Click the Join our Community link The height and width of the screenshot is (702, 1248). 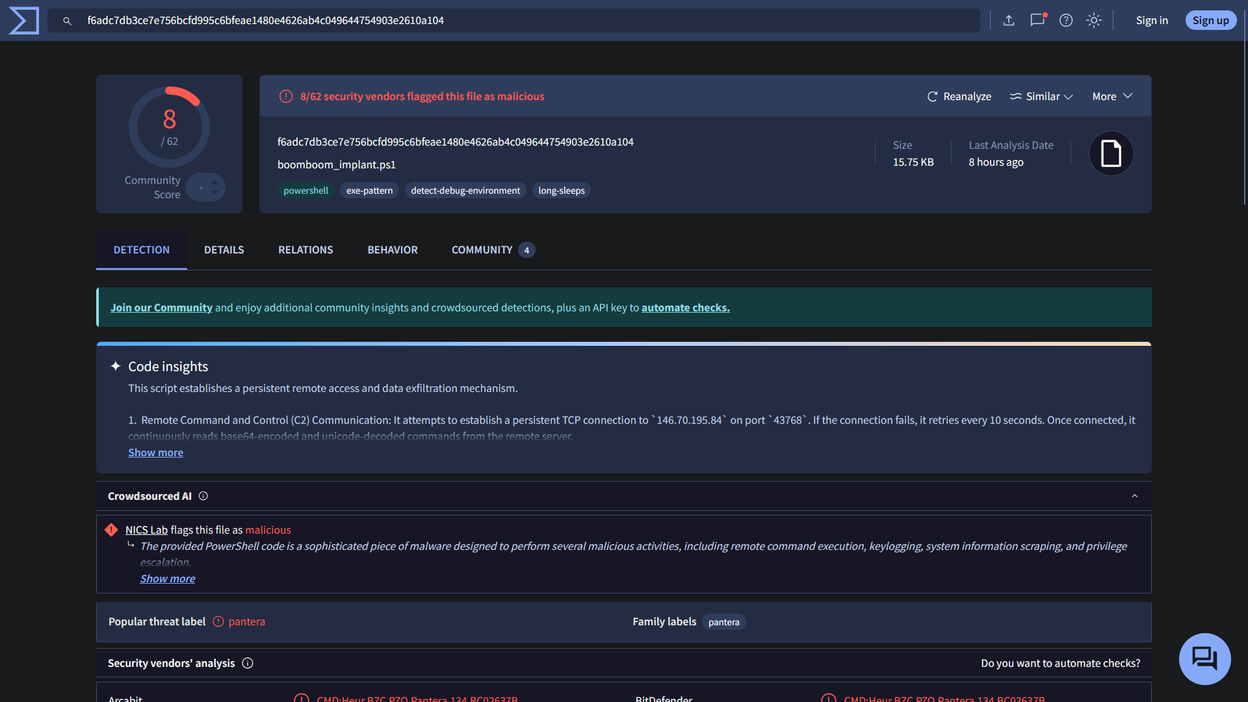tap(161, 307)
